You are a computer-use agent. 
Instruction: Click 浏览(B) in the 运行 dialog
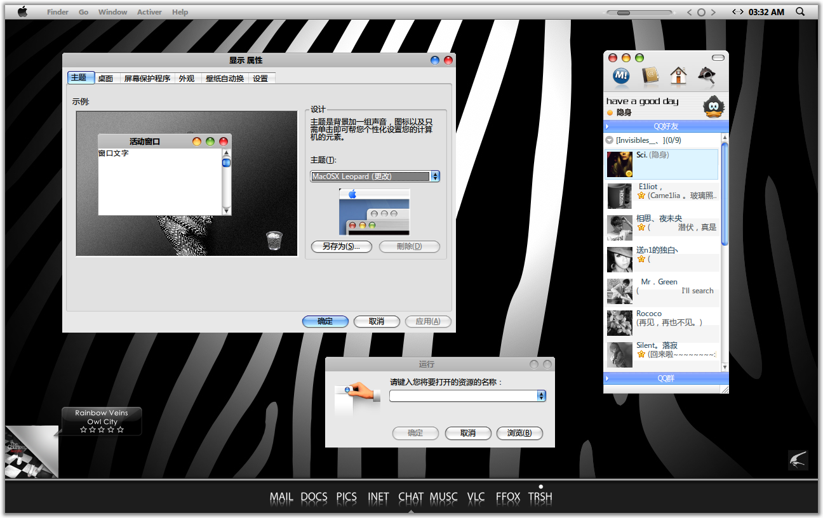[519, 433]
